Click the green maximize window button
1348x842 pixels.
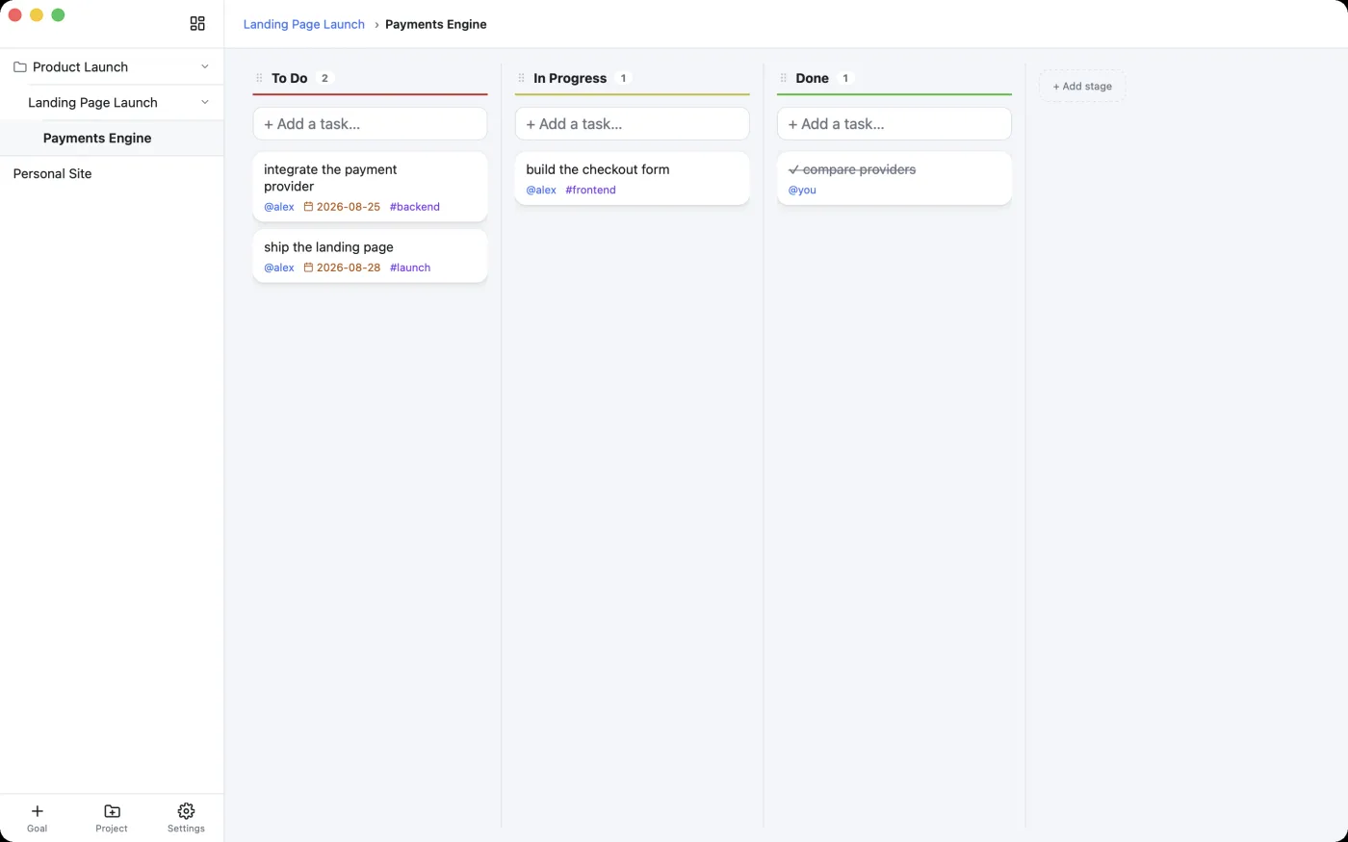point(58,14)
